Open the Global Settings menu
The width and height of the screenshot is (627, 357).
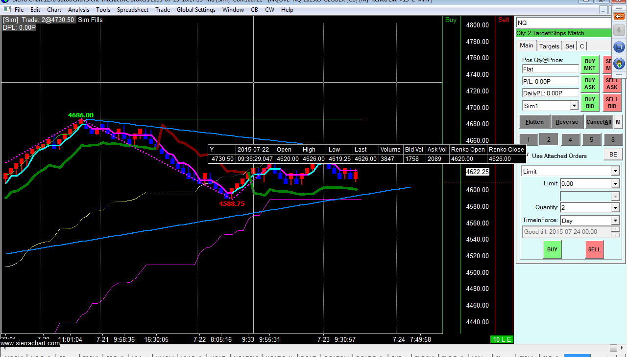(x=196, y=9)
